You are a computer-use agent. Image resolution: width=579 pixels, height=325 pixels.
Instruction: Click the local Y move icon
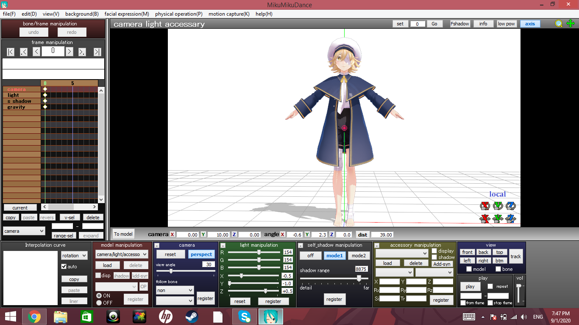click(x=498, y=219)
